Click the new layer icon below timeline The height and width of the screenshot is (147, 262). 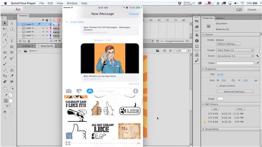20,41
